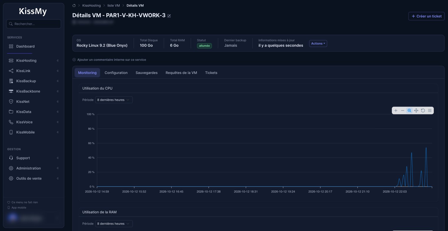Zoom out on CPU chart with minus icon
The image size is (448, 231).
pyautogui.click(x=403, y=110)
